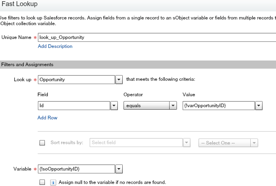This screenshot has height=186, width=276.
Task: Open the Look up object dropdown arrow
Action: click(119, 80)
